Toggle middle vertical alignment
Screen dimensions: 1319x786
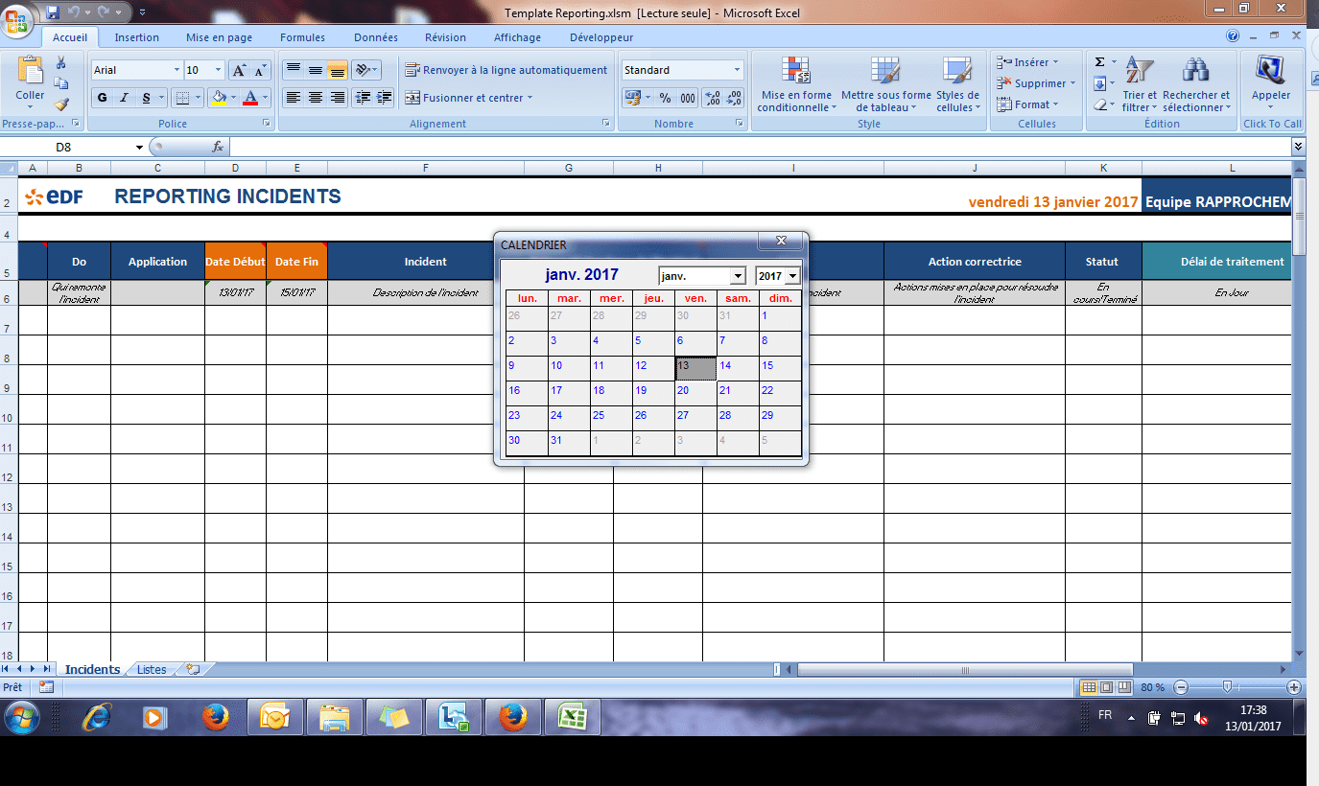[315, 70]
